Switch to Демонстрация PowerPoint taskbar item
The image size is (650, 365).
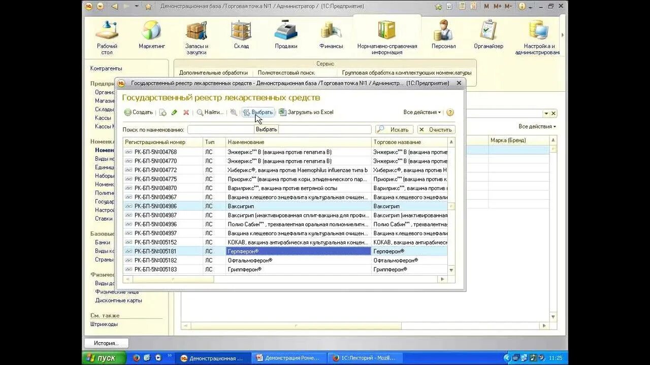[288, 358]
